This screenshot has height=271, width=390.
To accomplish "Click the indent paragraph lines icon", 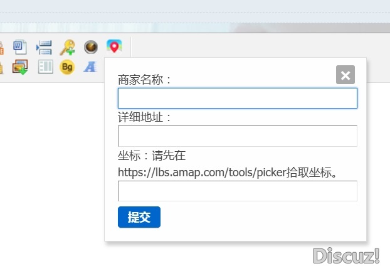I will [x=44, y=47].
